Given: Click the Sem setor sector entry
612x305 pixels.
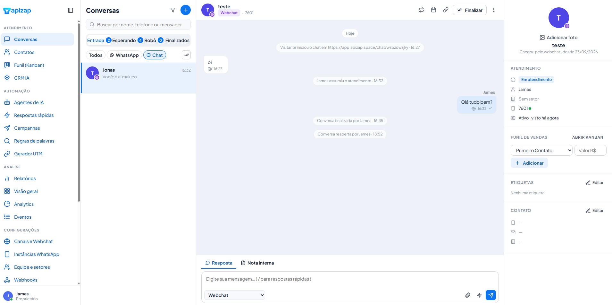Looking at the screenshot, I should 529,99.
